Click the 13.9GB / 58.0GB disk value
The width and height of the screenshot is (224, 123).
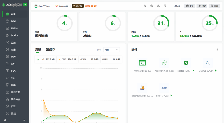coord(191,36)
